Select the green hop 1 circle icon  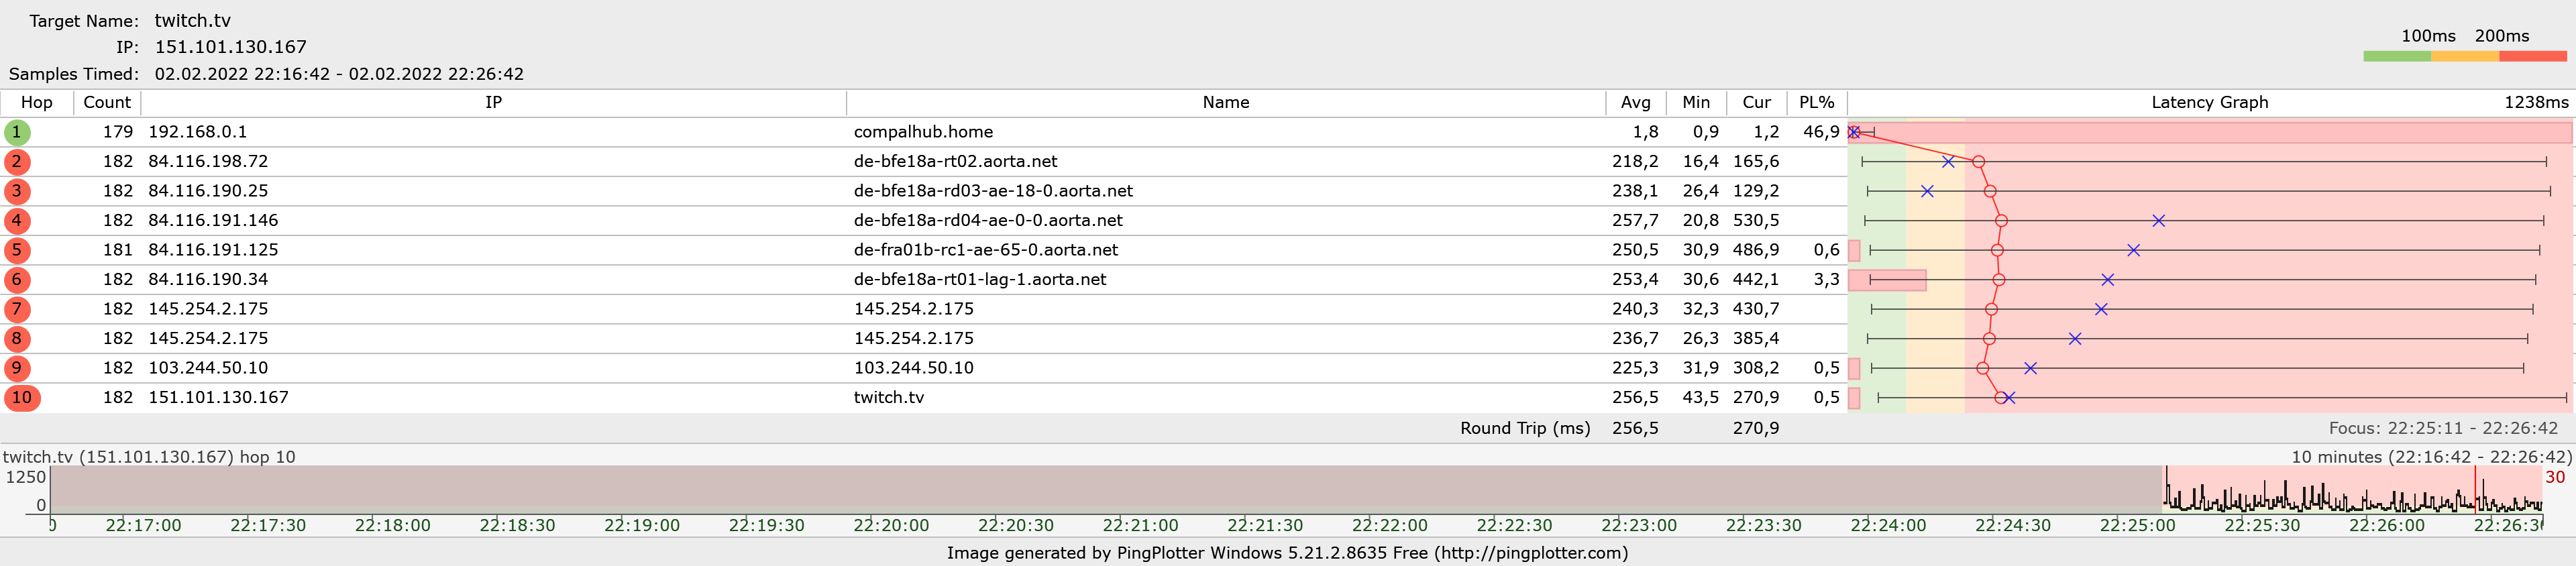[x=17, y=132]
